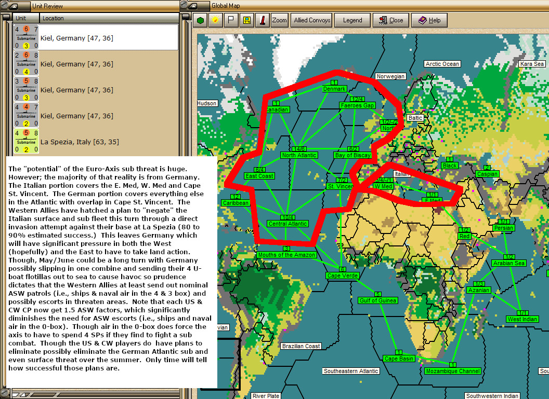
Task: Click the Mozambique Channel convoy box icon
Action: pos(452,364)
